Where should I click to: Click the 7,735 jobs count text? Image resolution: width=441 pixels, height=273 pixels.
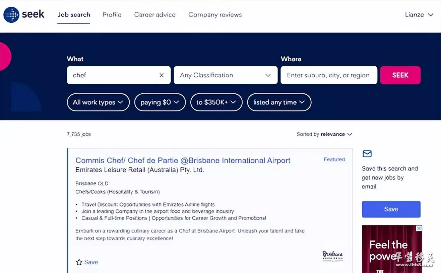pos(79,134)
